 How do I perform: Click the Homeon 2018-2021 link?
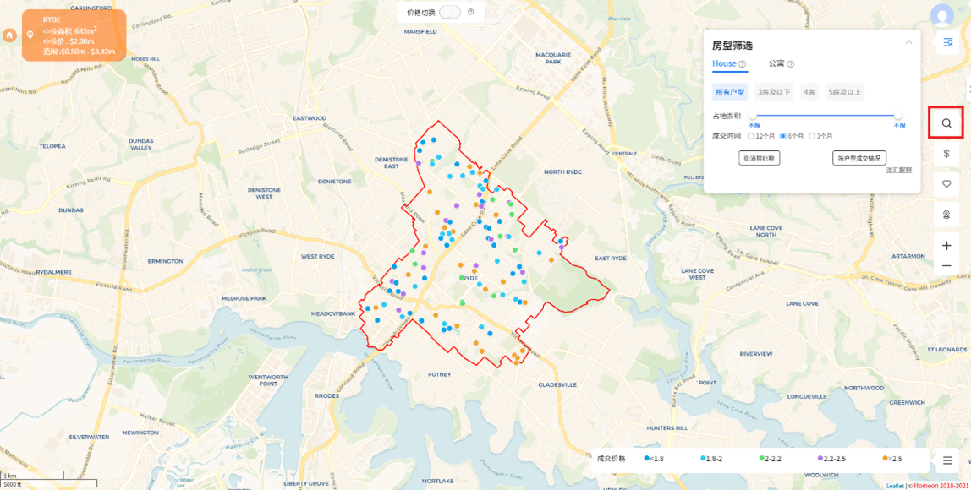942,486
